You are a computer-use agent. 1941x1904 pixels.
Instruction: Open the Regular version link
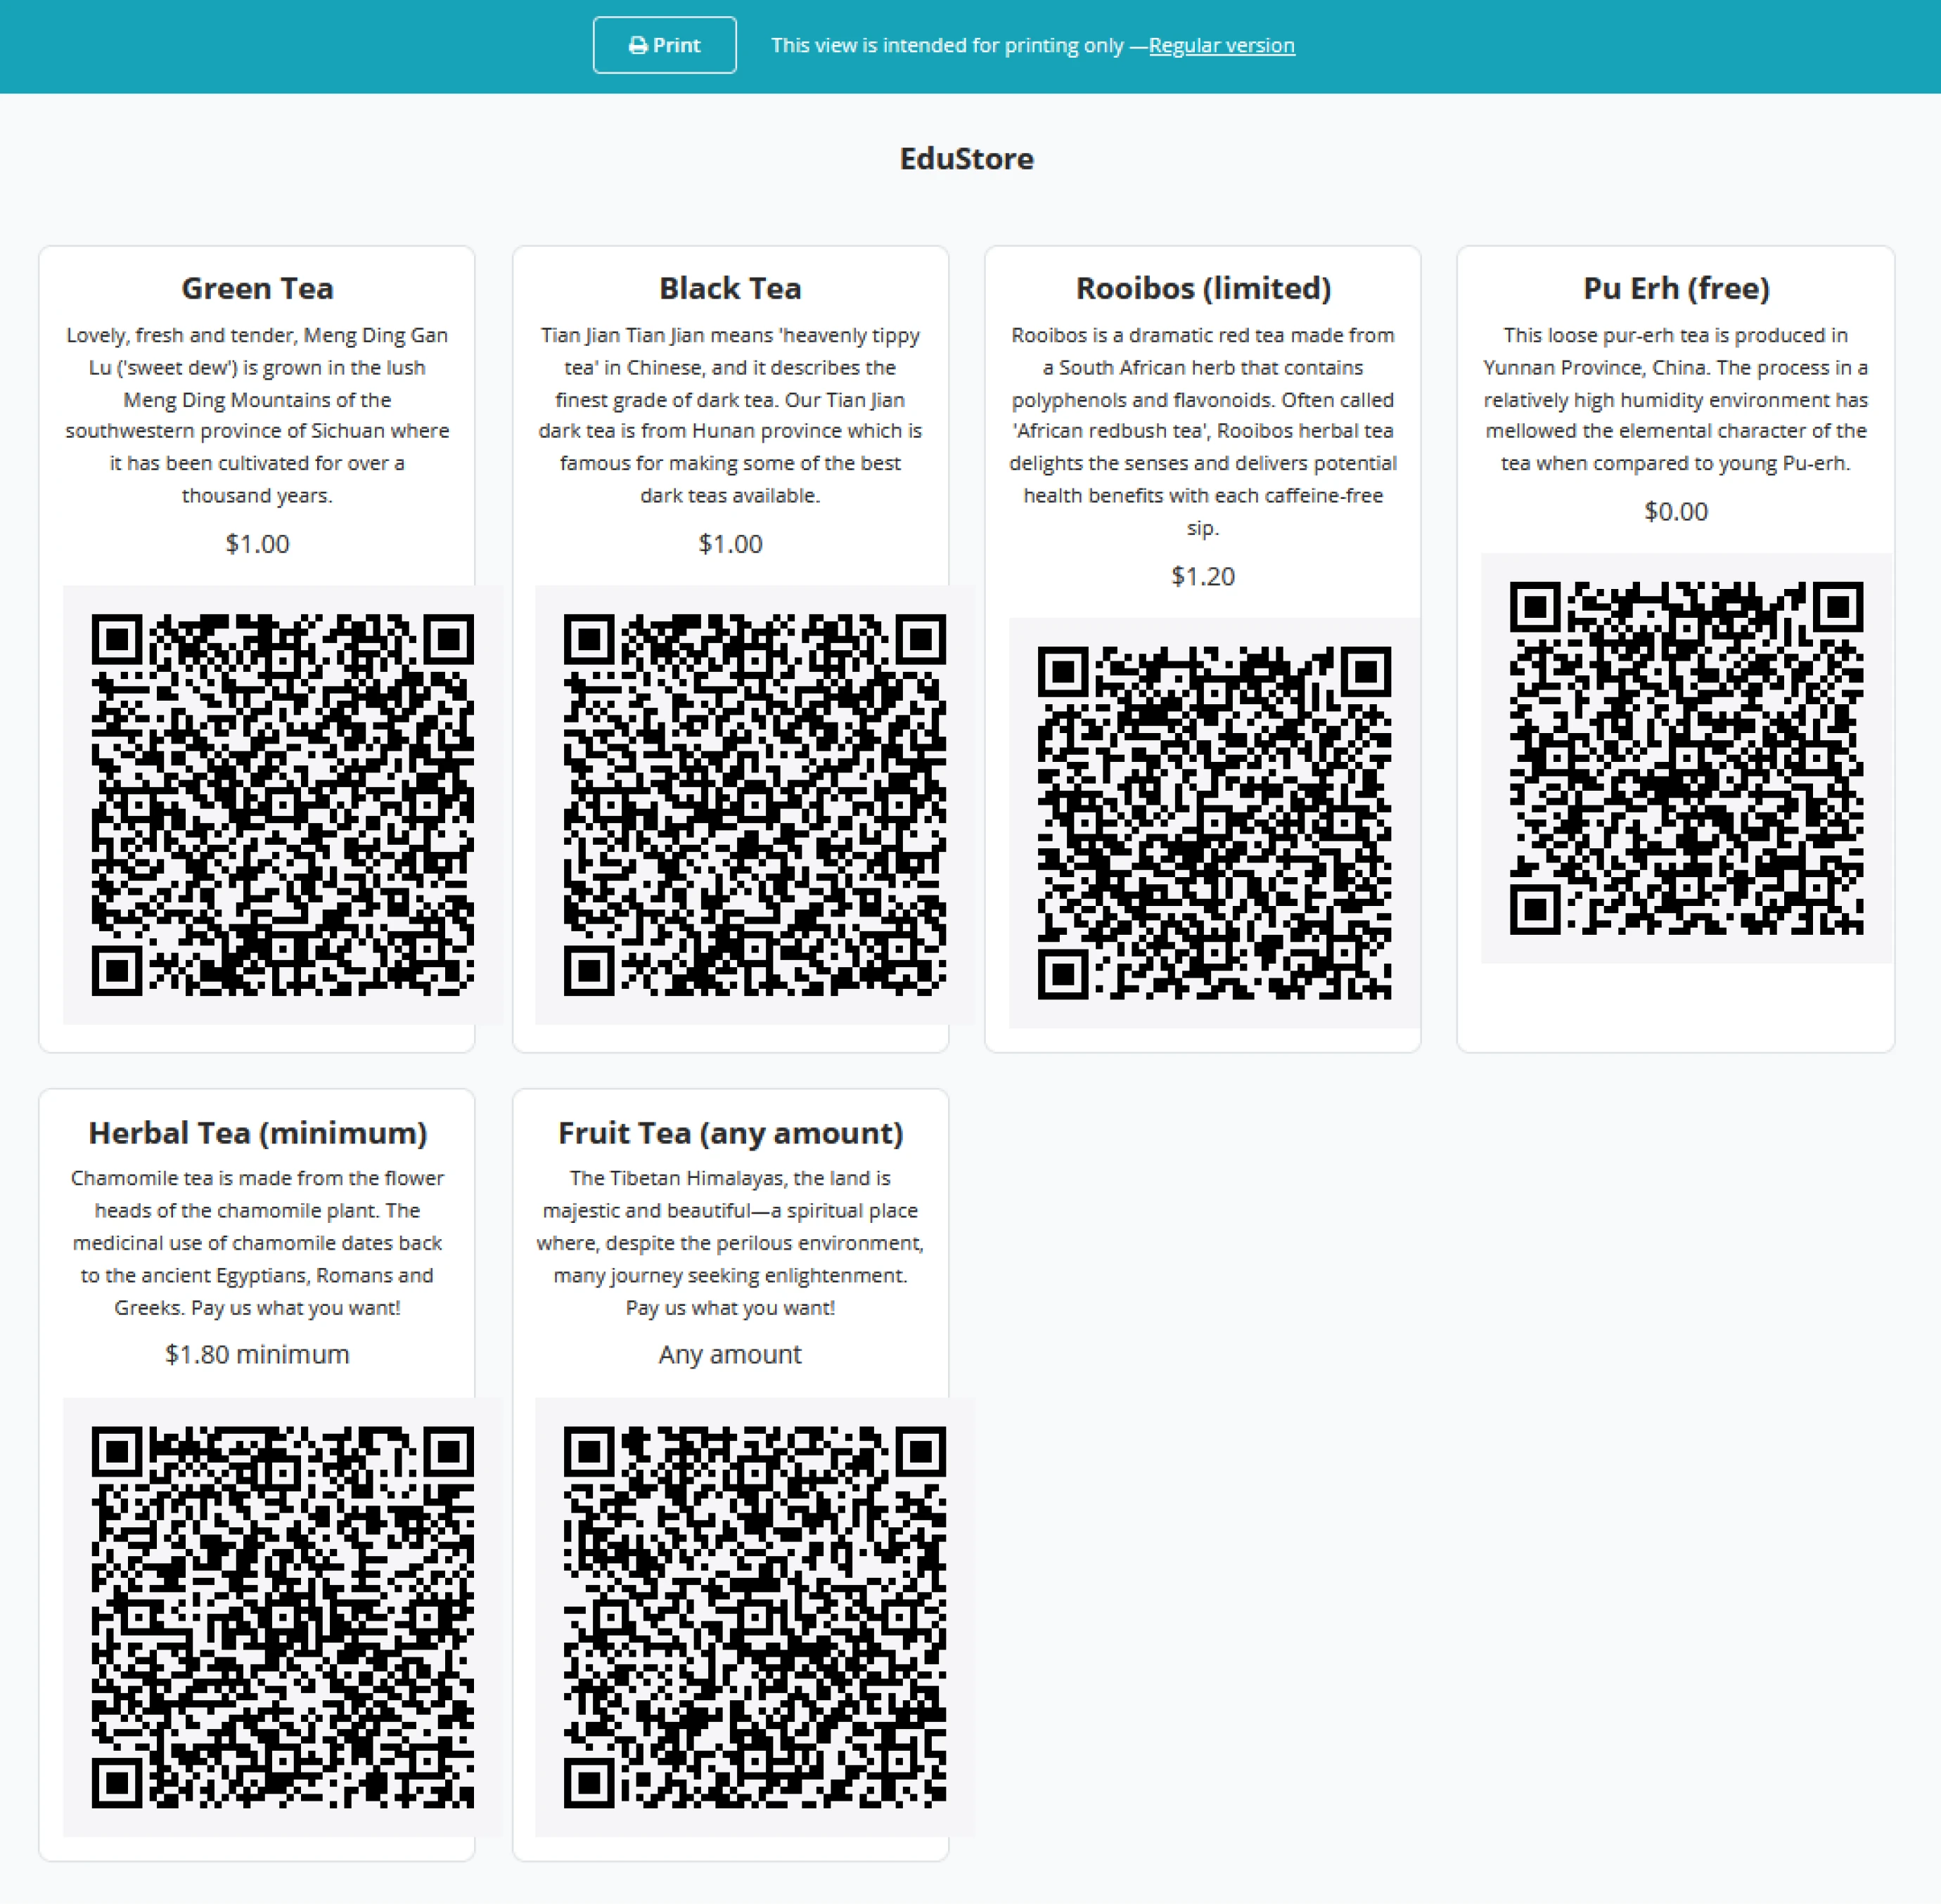point(1221,45)
